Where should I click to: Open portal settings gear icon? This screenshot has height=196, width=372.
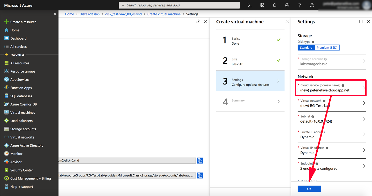pos(287,5)
